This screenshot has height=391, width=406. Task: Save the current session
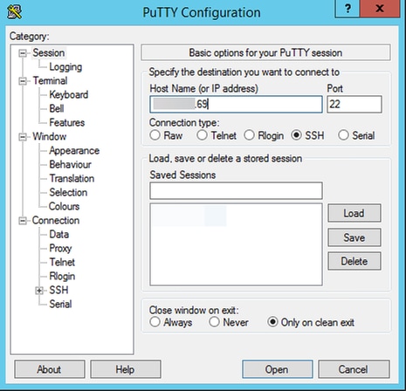point(354,237)
